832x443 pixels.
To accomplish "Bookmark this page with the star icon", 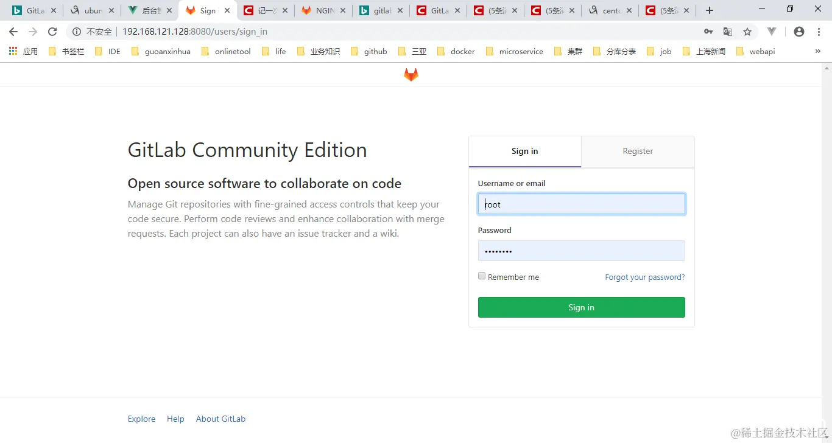I will [747, 32].
